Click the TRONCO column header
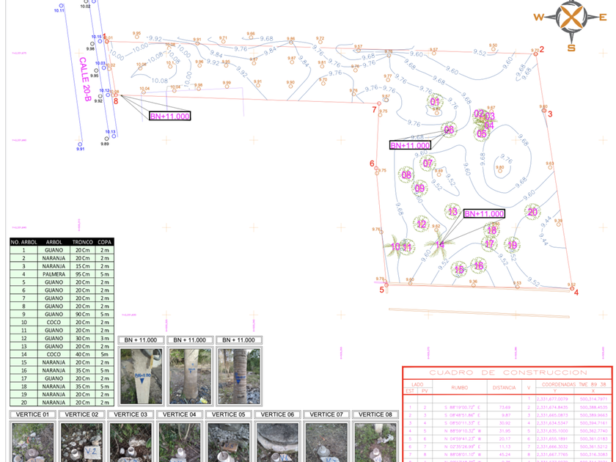 (x=82, y=242)
